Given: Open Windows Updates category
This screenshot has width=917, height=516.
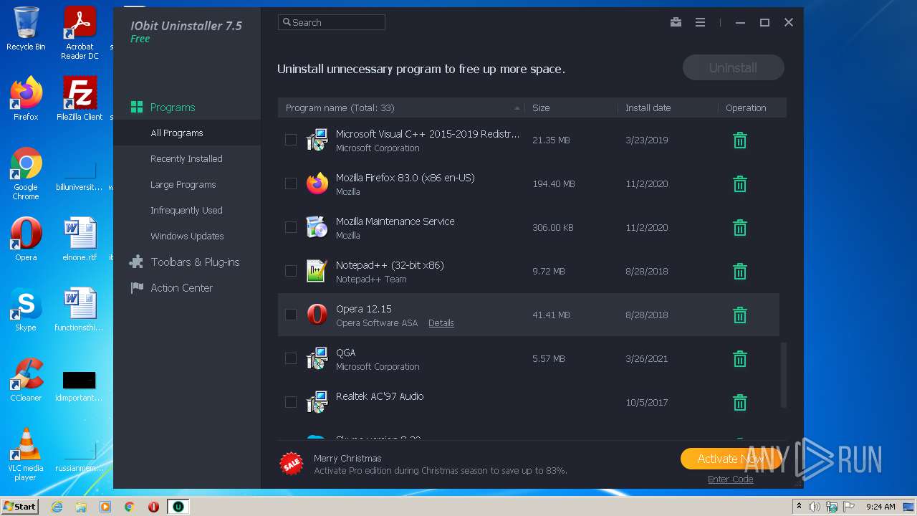Looking at the screenshot, I should [x=187, y=236].
